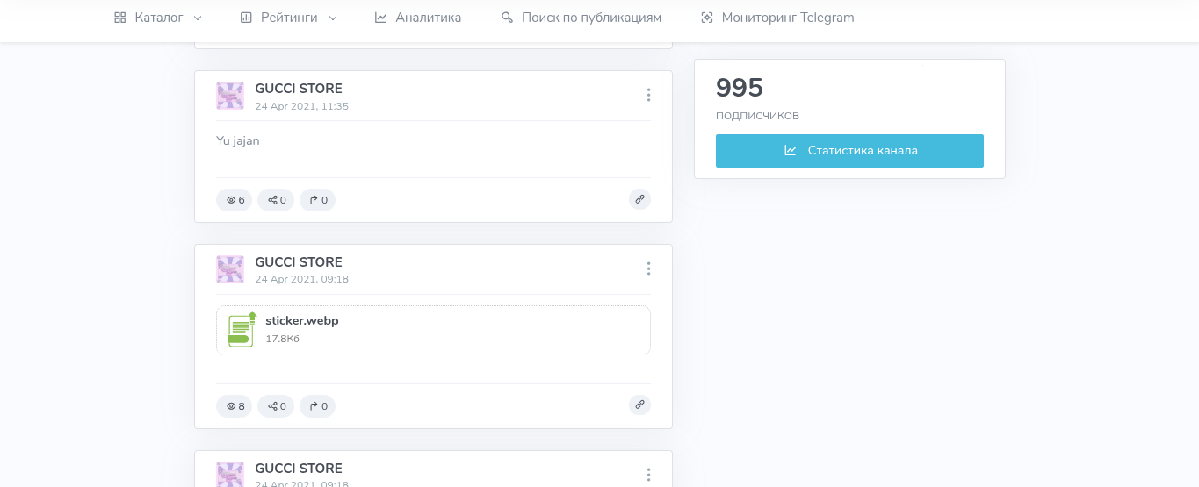Viewport: 1199px width, 487px height.
Task: Click the Yu jajan post text
Action: (x=238, y=140)
